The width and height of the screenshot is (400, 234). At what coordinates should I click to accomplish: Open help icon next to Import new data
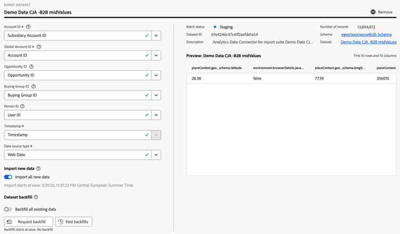coord(38,168)
